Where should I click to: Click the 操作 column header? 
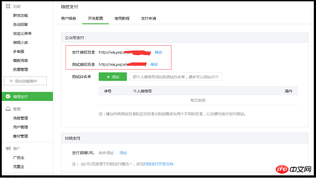click(x=289, y=91)
